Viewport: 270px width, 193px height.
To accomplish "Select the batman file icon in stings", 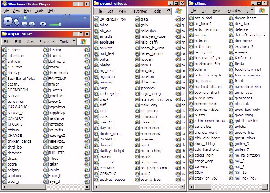I will [192, 41].
